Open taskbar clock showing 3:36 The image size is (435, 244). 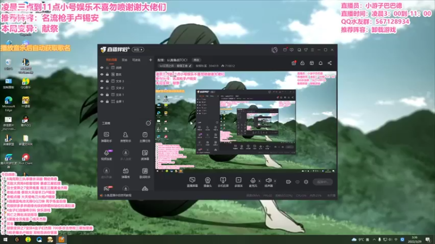(414, 240)
